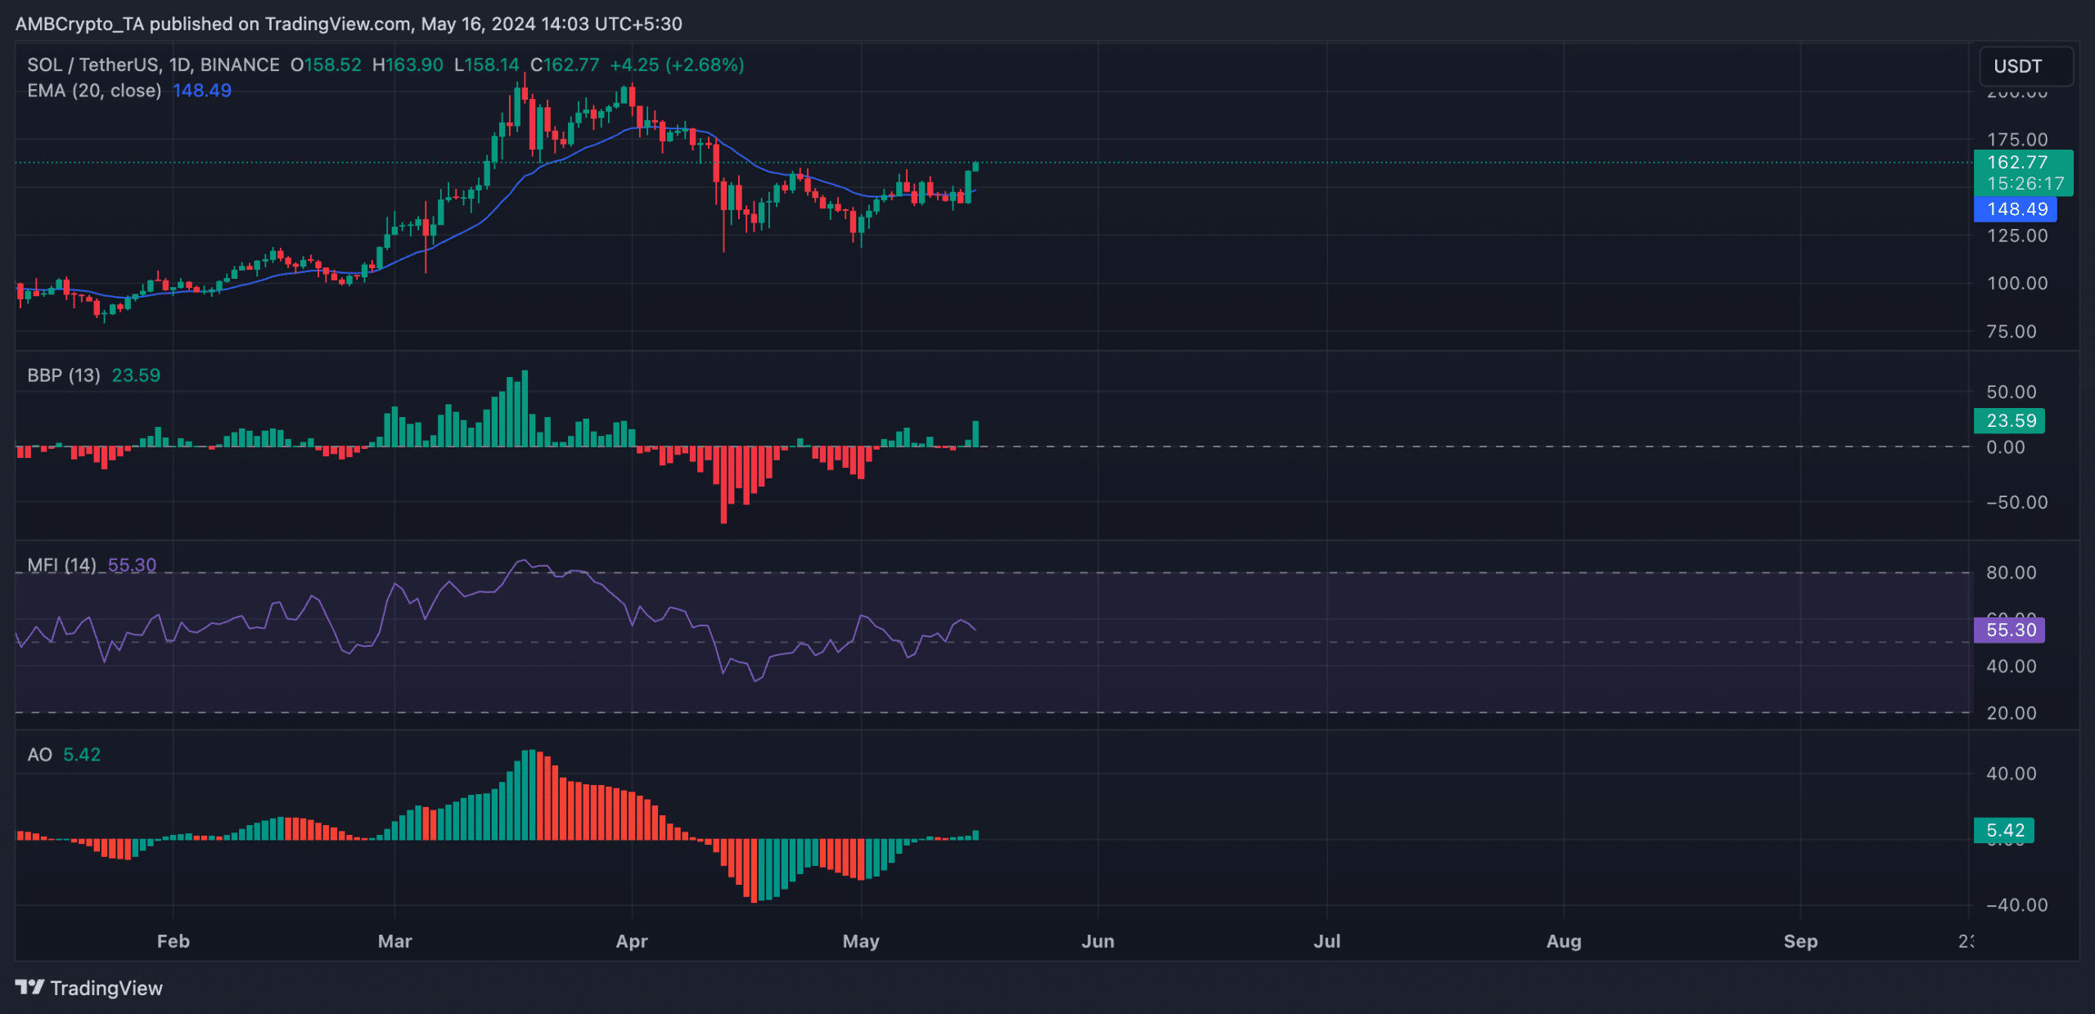Click the blue 148.49 EMA price tag

click(x=2016, y=209)
